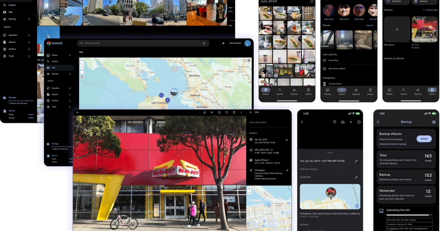Add the mobile photo to an album via plus icon
Screen dimensions: 440x231
tap(350, 122)
